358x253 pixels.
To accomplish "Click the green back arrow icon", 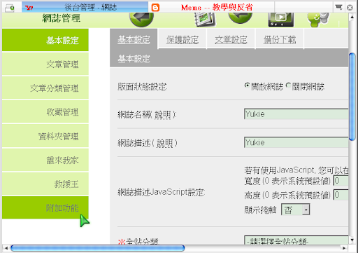I will point(141,19).
